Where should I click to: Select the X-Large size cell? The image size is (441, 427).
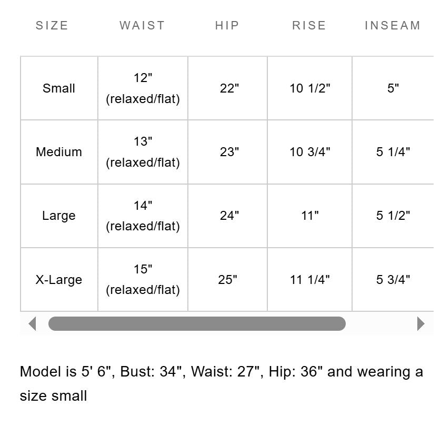pos(59,279)
